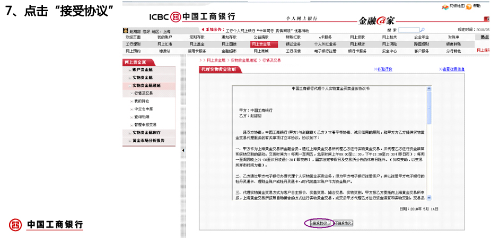This screenshot has height=238, width=491.
Task: Open the 对账单 menu
Action: point(453,37)
